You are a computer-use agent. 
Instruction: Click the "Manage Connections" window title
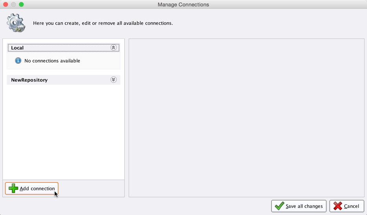(183, 5)
